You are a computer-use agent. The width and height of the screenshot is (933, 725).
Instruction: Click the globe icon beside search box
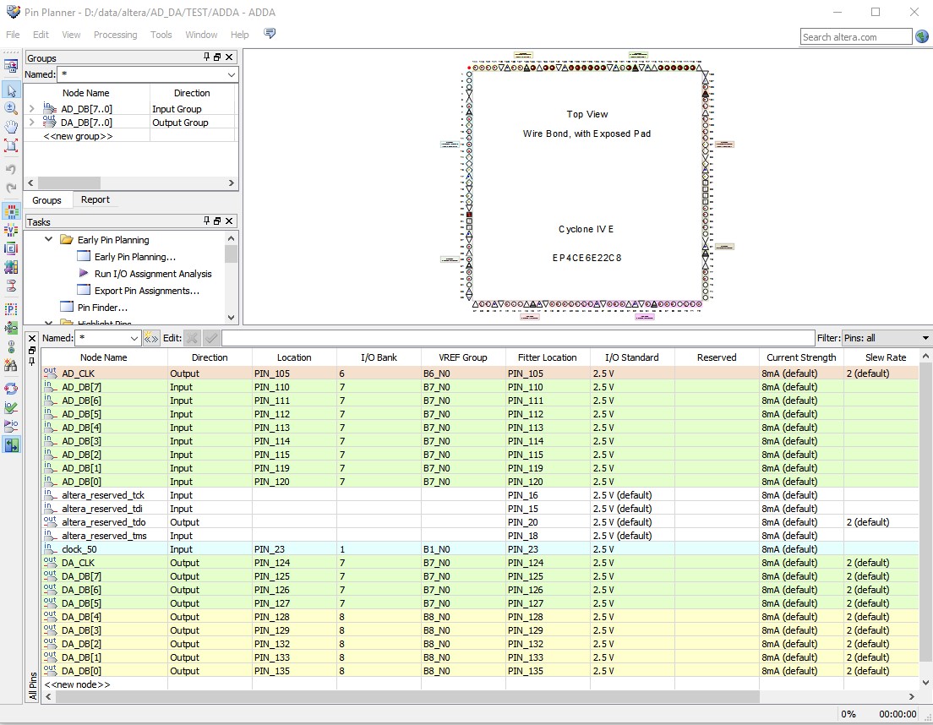click(x=922, y=37)
